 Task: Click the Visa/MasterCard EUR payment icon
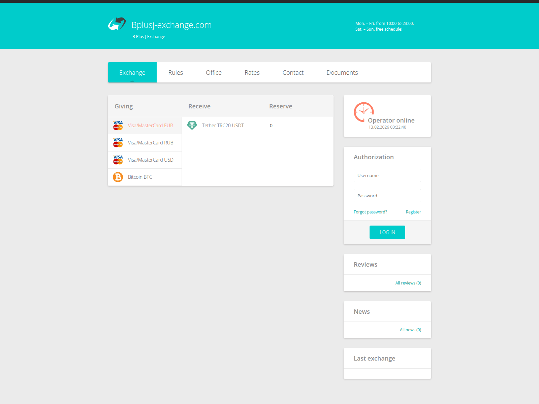click(118, 125)
